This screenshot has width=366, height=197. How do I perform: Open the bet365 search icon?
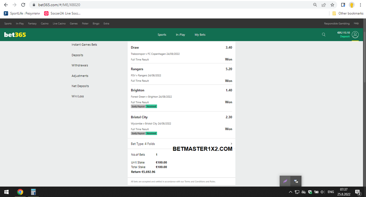pos(324,35)
